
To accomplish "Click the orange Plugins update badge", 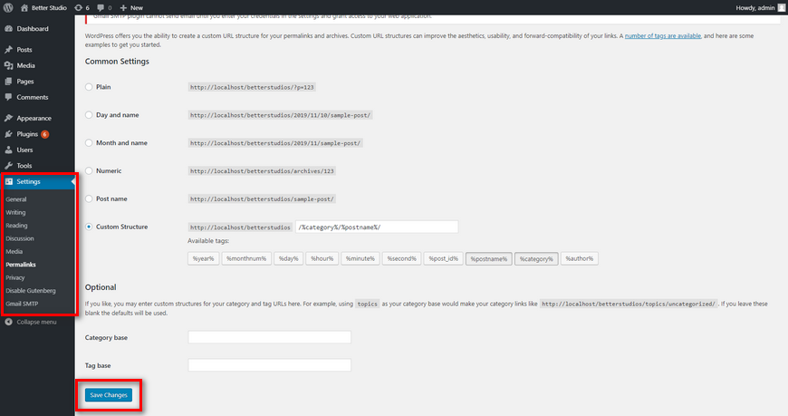I will 44,134.
